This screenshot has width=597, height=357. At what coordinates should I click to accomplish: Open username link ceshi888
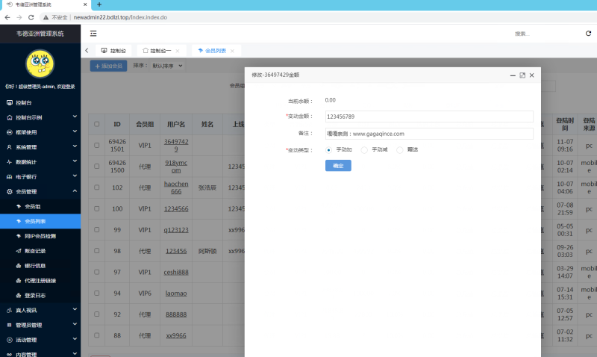[176, 272]
